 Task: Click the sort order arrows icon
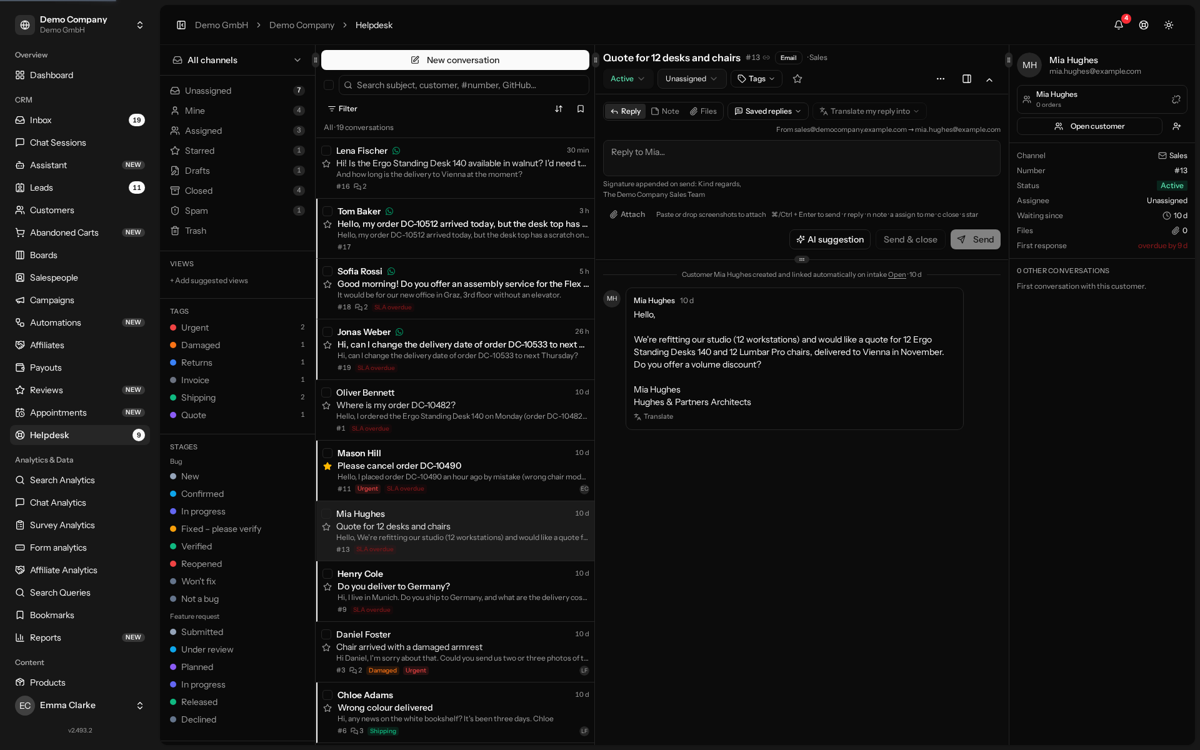559,109
